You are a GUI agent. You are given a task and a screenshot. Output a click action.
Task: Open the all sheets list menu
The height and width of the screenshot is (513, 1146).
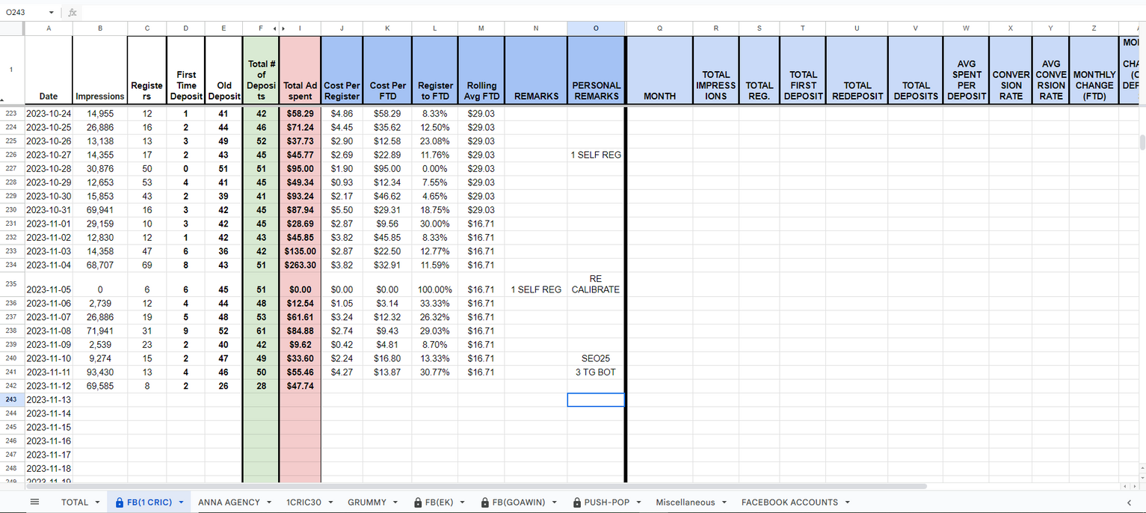tap(34, 502)
